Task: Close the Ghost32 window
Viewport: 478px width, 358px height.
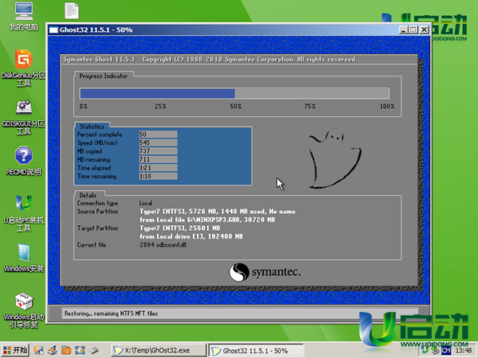Action: (424, 30)
